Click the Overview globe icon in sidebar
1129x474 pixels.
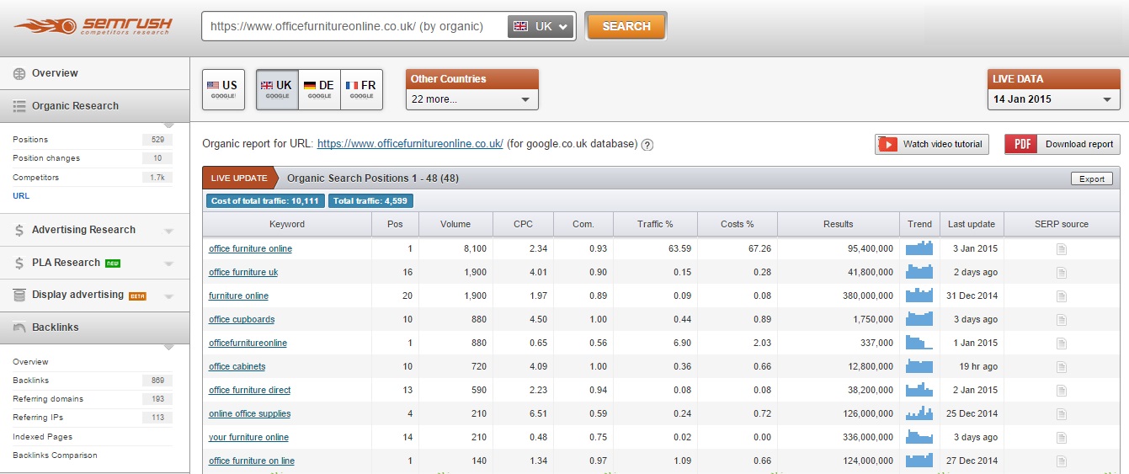click(x=19, y=73)
